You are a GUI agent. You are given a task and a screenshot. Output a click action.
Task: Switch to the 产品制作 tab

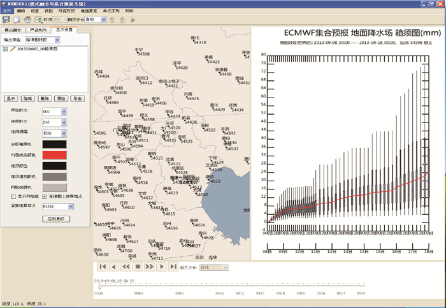(40, 30)
